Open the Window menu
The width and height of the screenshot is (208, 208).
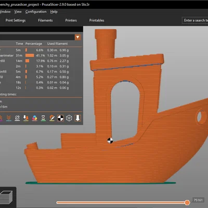pyautogui.click(x=5, y=11)
